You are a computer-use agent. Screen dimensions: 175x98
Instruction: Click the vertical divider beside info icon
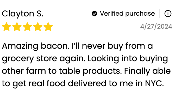pyautogui.click(x=159, y=14)
